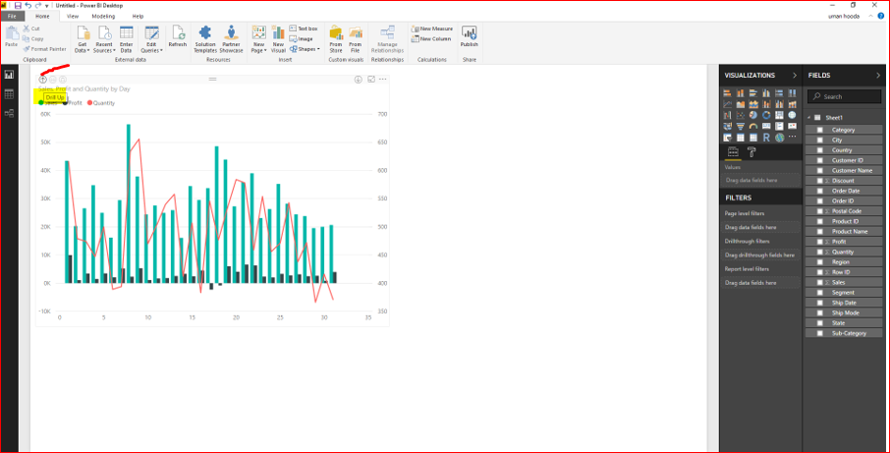Open the Edit Queries dropdown
The image size is (890, 453).
151,39
